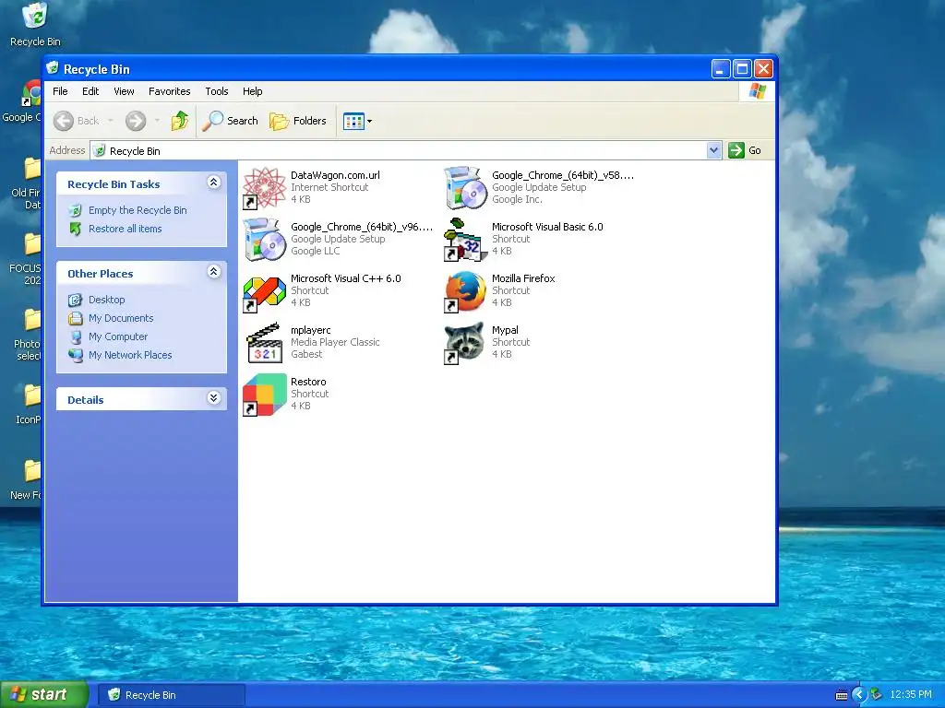Click the DataWagon.com.url file name

point(335,175)
